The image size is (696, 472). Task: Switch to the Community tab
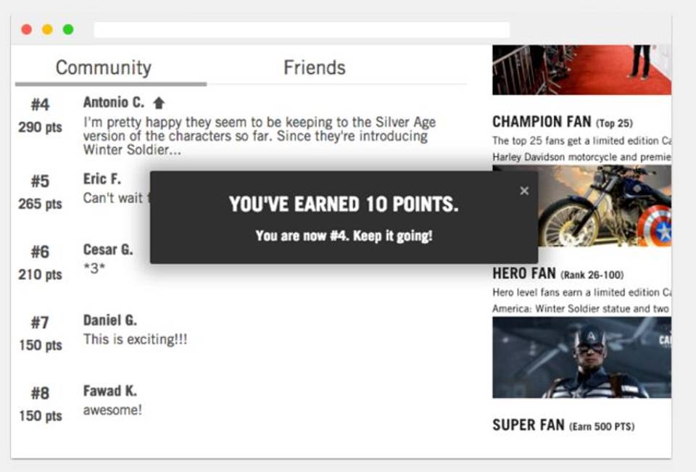pyautogui.click(x=104, y=68)
